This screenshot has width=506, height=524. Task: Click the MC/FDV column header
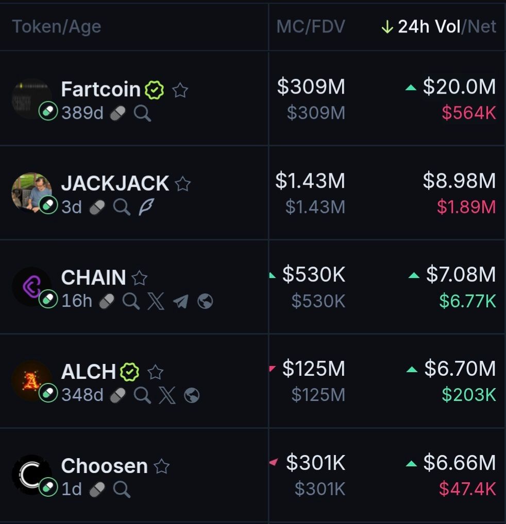click(x=310, y=27)
